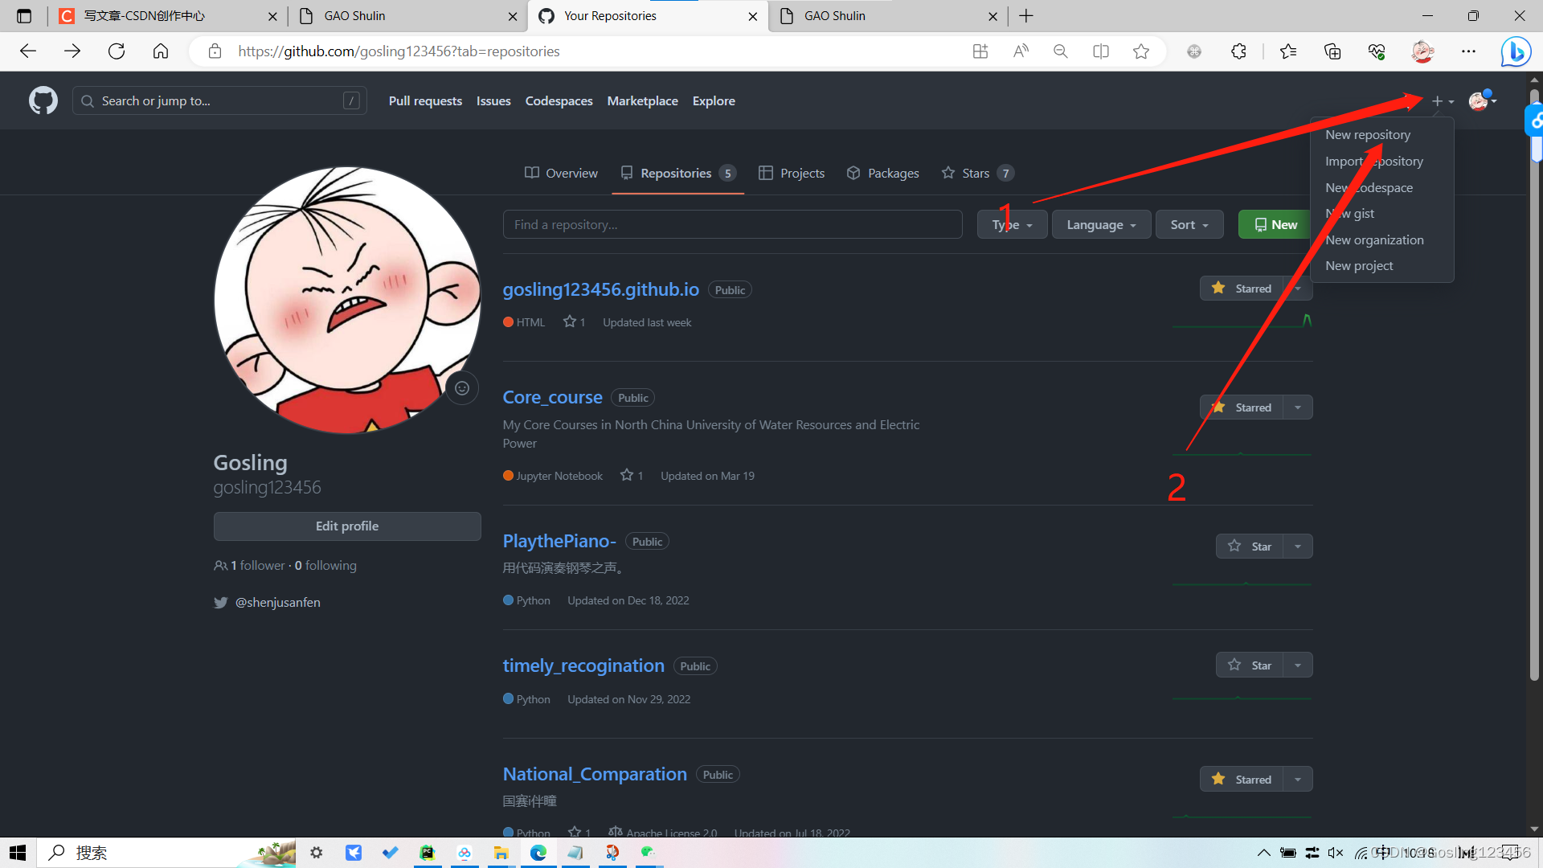The width and height of the screenshot is (1543, 868).
Task: Open the Twitter handle @shenjusanfen link
Action: 277,602
